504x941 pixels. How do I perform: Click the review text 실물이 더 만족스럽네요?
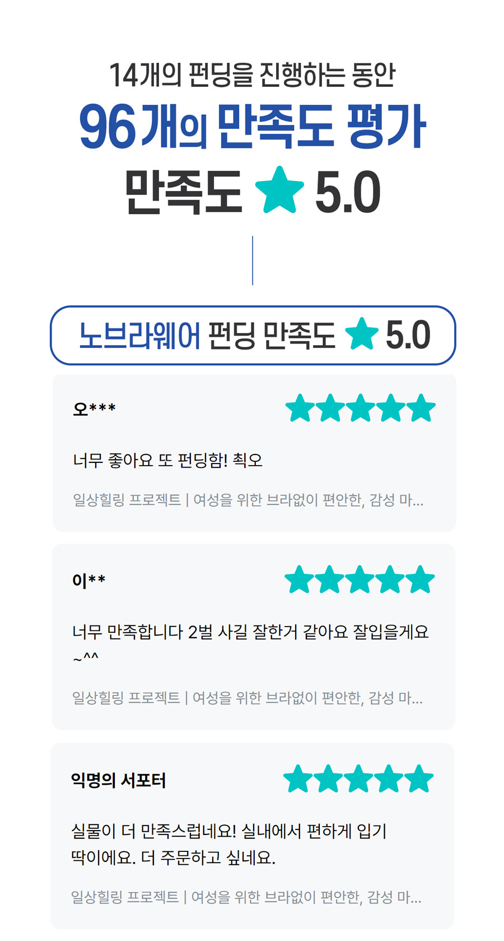pyautogui.click(x=228, y=831)
